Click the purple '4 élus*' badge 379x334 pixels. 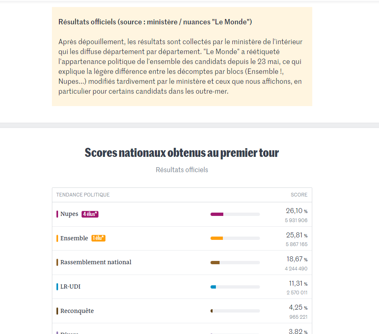click(x=90, y=214)
